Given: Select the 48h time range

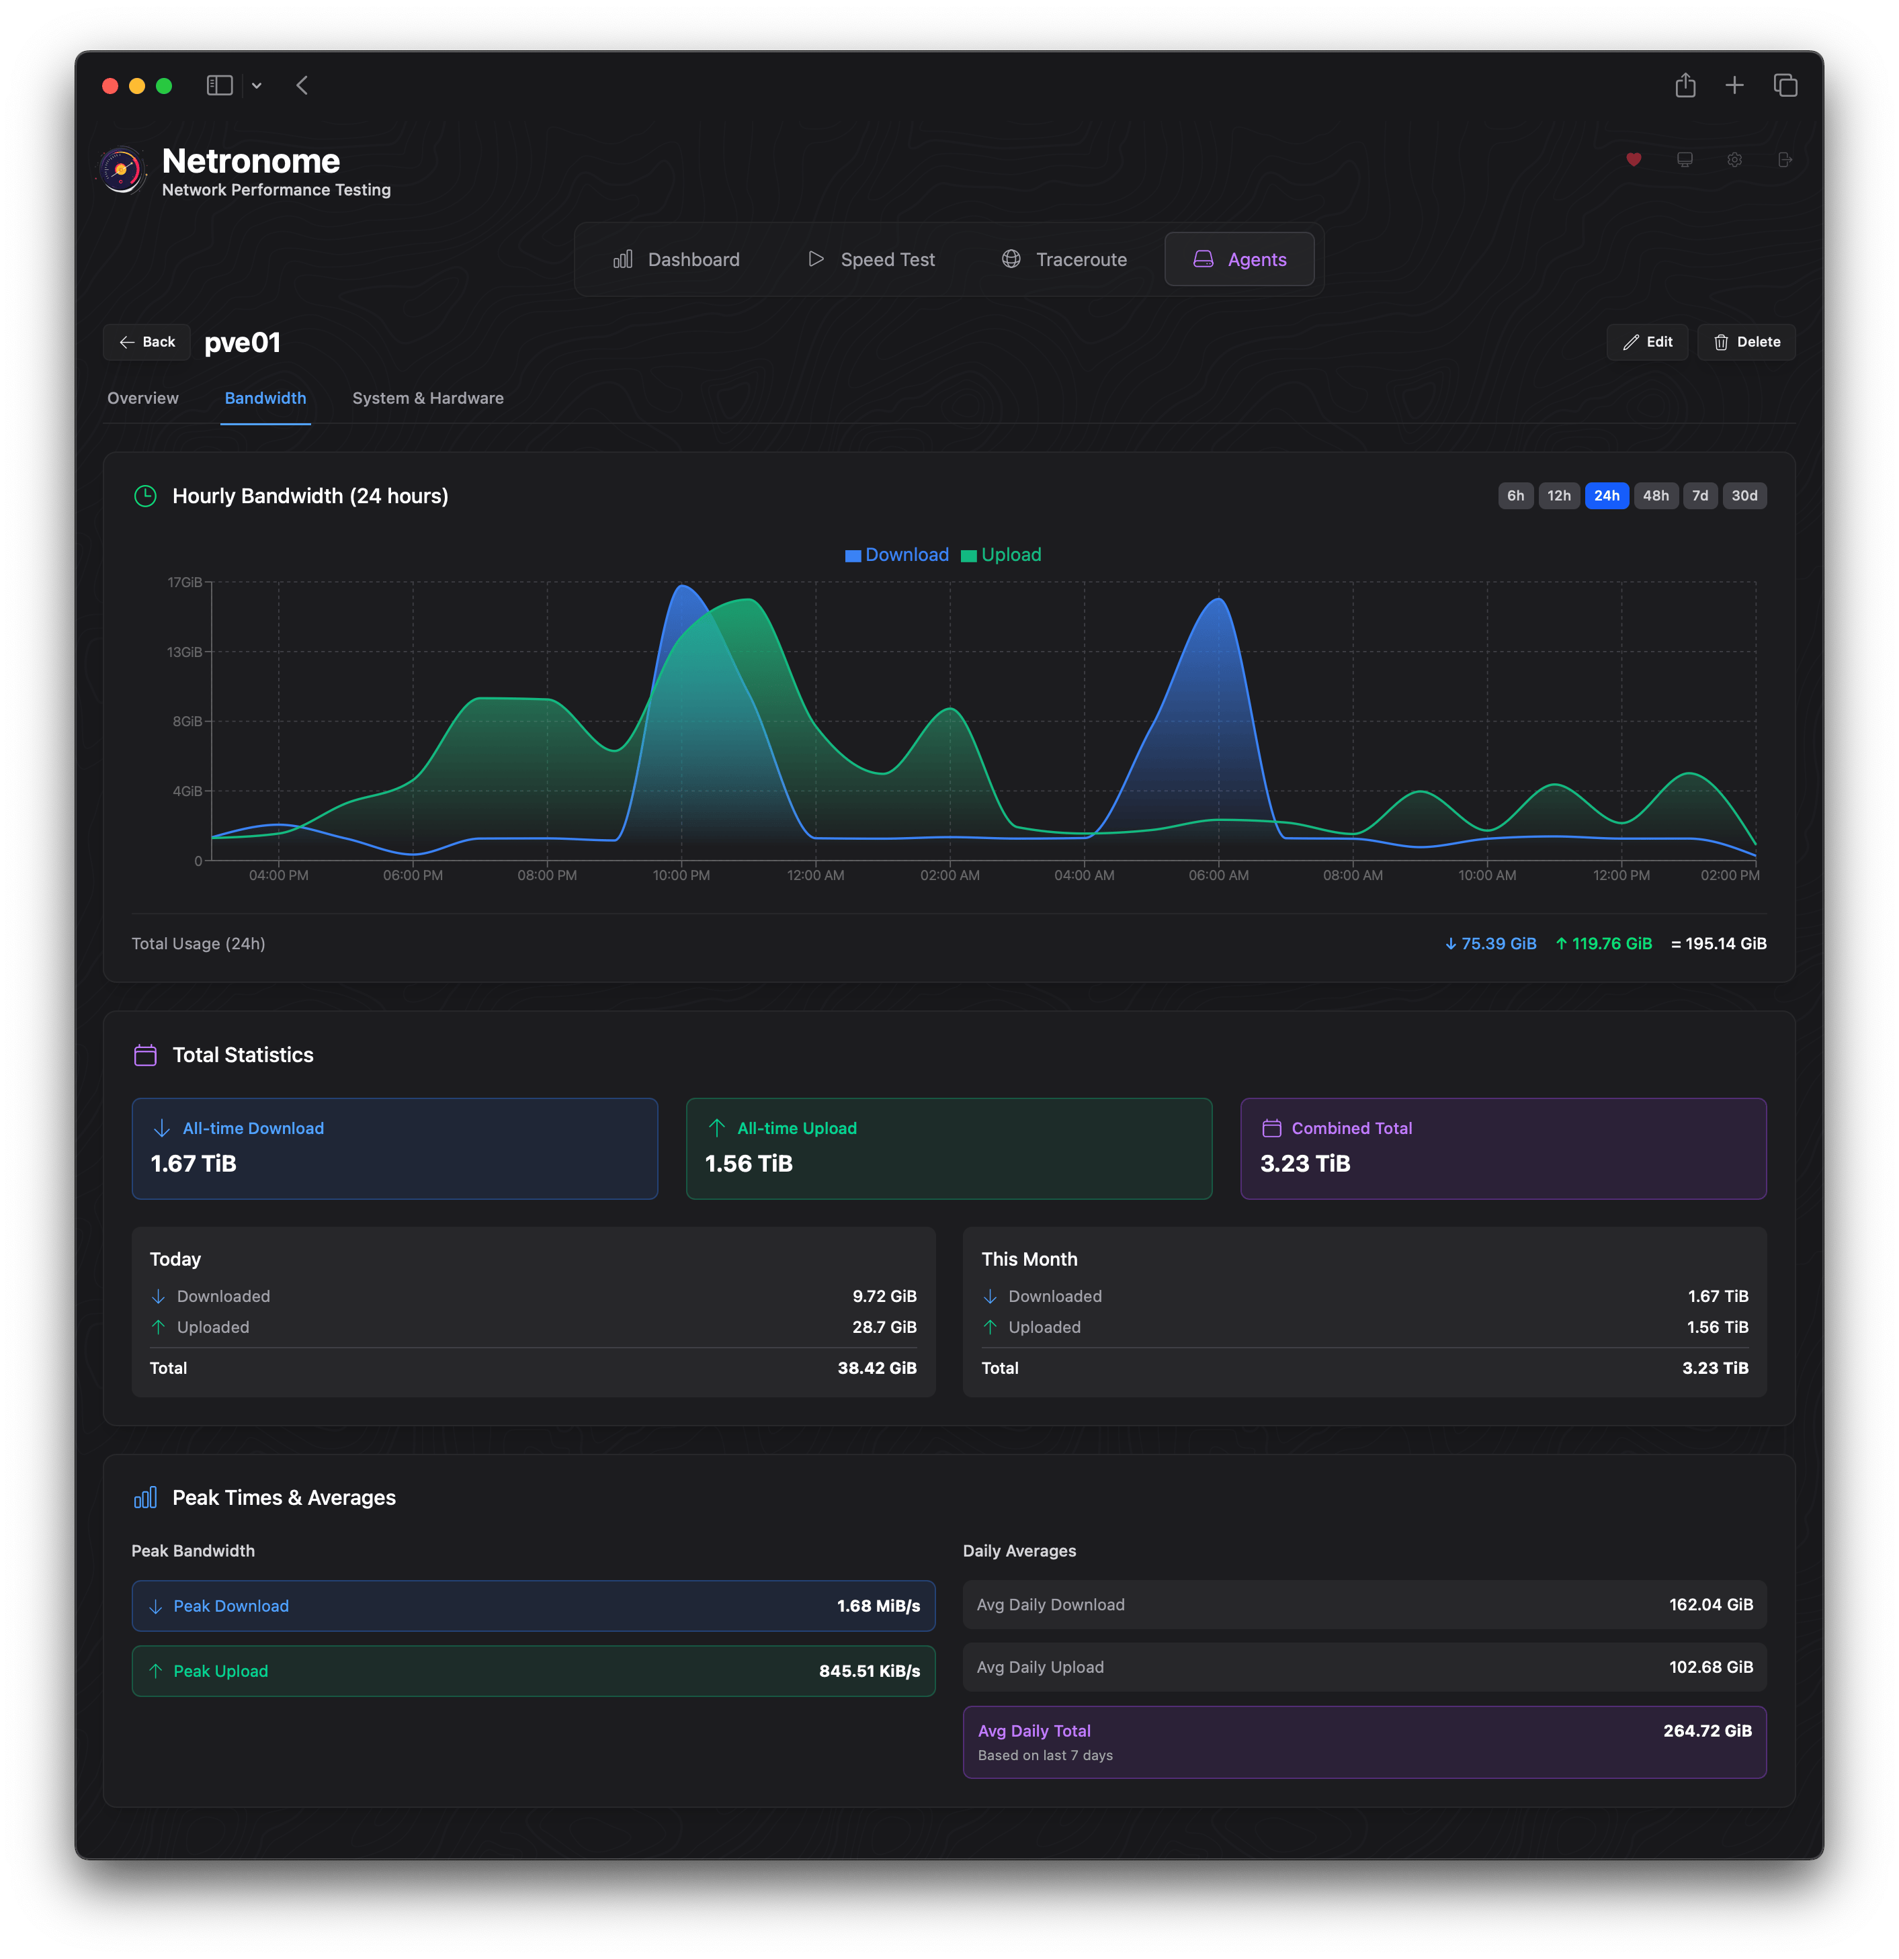Looking at the screenshot, I should click(1655, 496).
